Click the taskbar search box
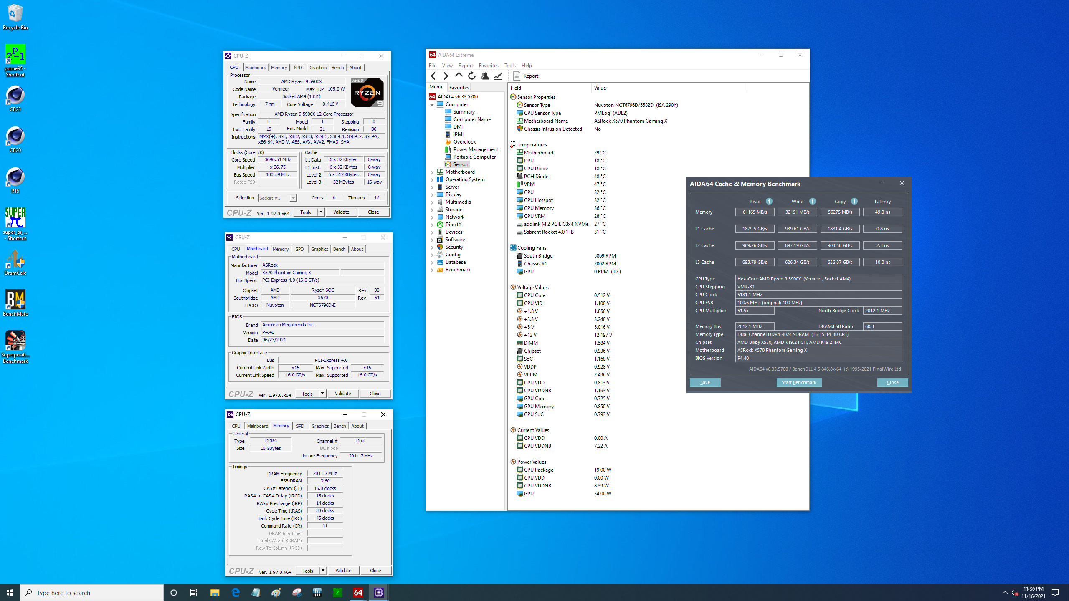Screen dimensions: 1069x601 pos(92,593)
